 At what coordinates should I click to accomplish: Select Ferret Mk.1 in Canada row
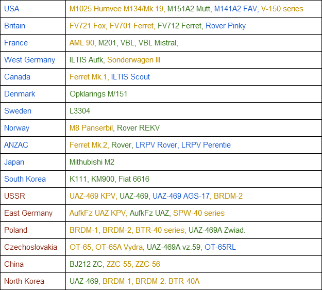point(88,77)
